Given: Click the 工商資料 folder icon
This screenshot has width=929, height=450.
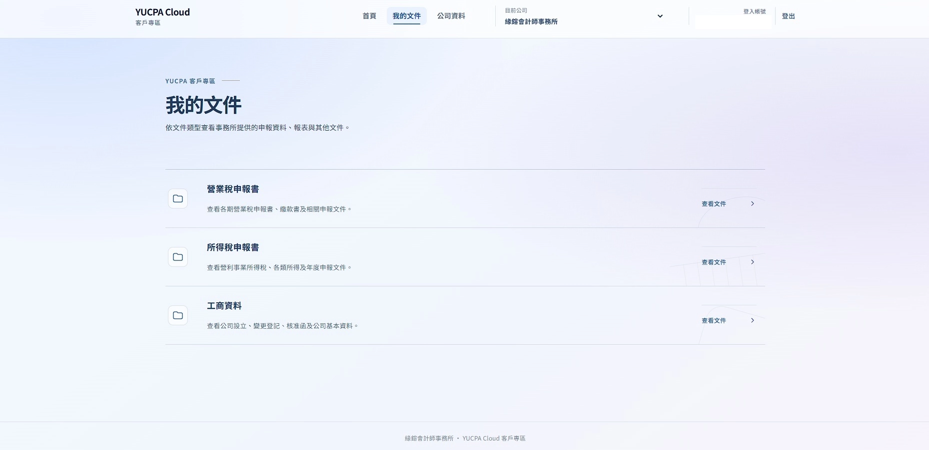Looking at the screenshot, I should 178,315.
